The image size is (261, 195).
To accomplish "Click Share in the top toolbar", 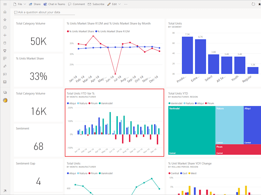I will pos(35,4).
